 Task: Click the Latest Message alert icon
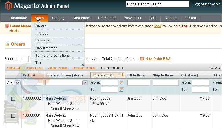[7, 26]
